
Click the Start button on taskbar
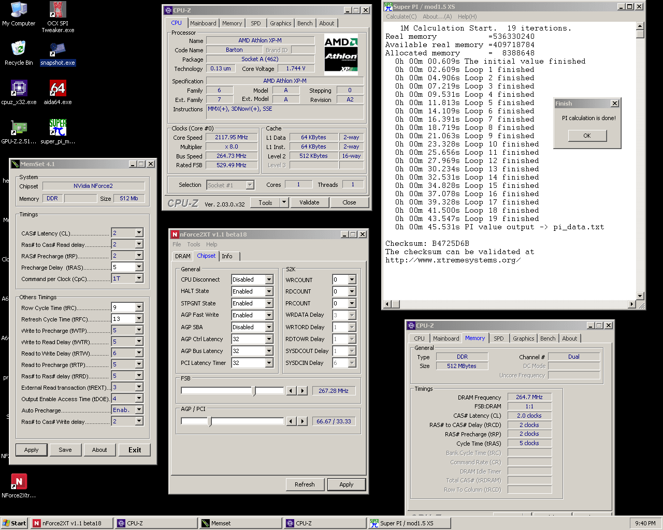pos(15,523)
